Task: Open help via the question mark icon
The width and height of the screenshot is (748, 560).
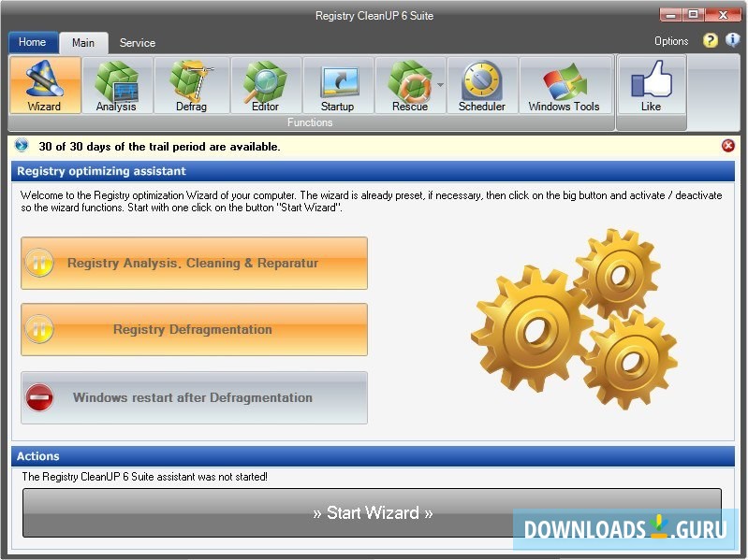Action: (x=710, y=40)
